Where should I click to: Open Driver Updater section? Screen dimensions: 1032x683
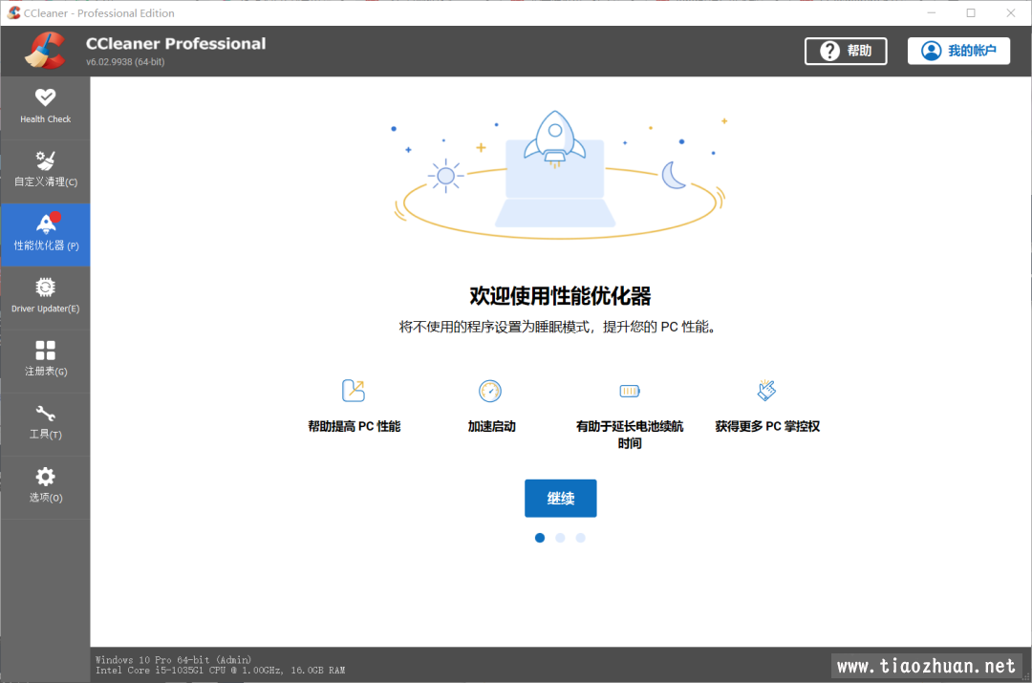click(46, 297)
